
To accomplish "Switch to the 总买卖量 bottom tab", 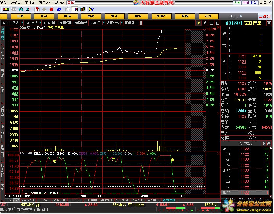I will [153, 200].
